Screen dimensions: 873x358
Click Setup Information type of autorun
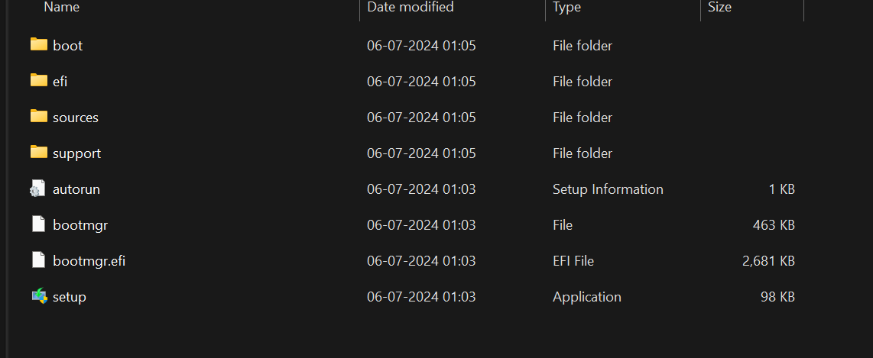pyautogui.click(x=608, y=189)
